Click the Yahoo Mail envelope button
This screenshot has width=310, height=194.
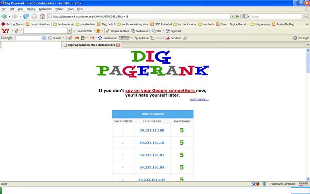157,31
